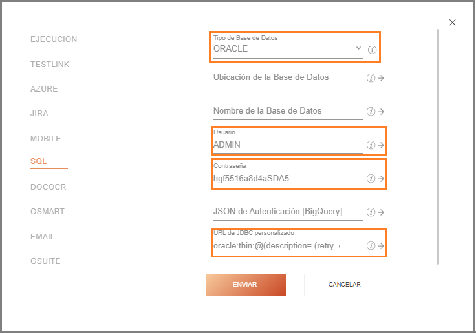
Task: Click info icon beside Tipo de Base de Datos
Action: 372,50
